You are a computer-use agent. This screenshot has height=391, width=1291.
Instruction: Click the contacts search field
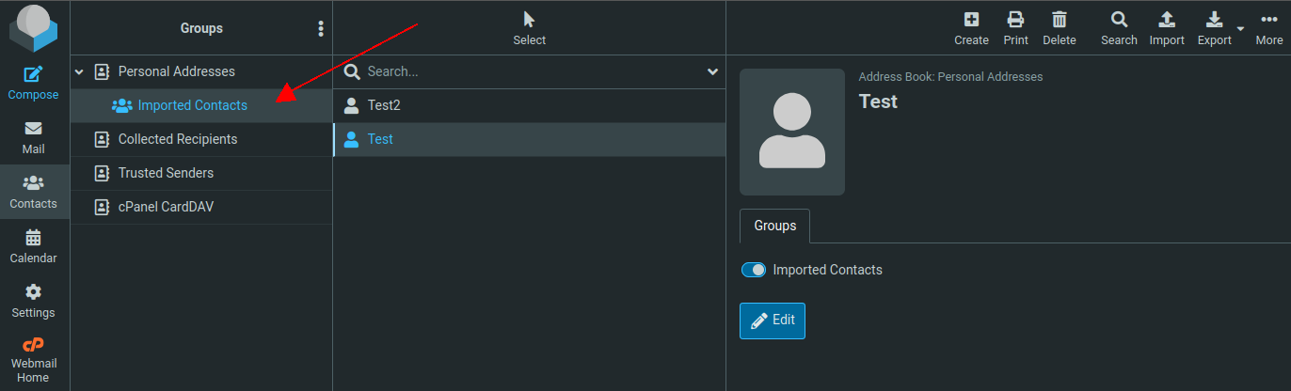(x=532, y=71)
